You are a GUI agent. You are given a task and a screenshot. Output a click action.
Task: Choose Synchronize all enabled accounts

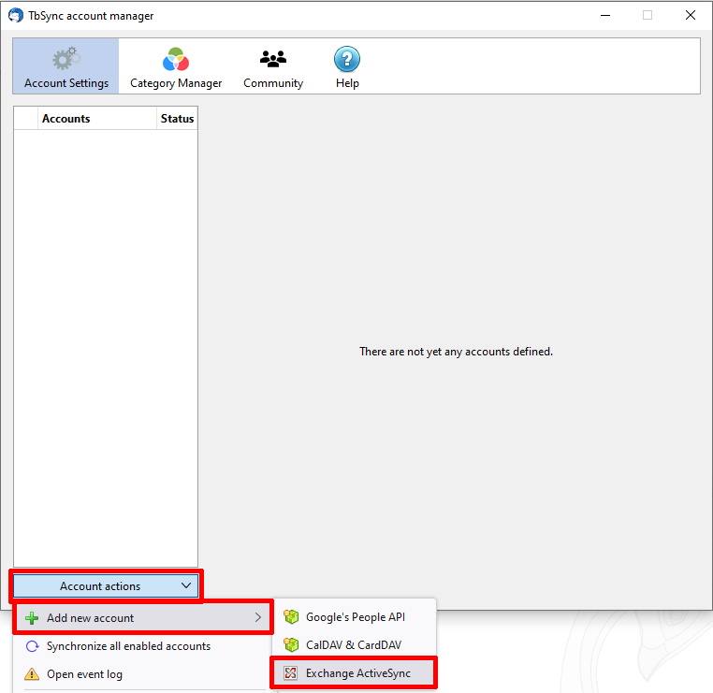tap(143, 645)
